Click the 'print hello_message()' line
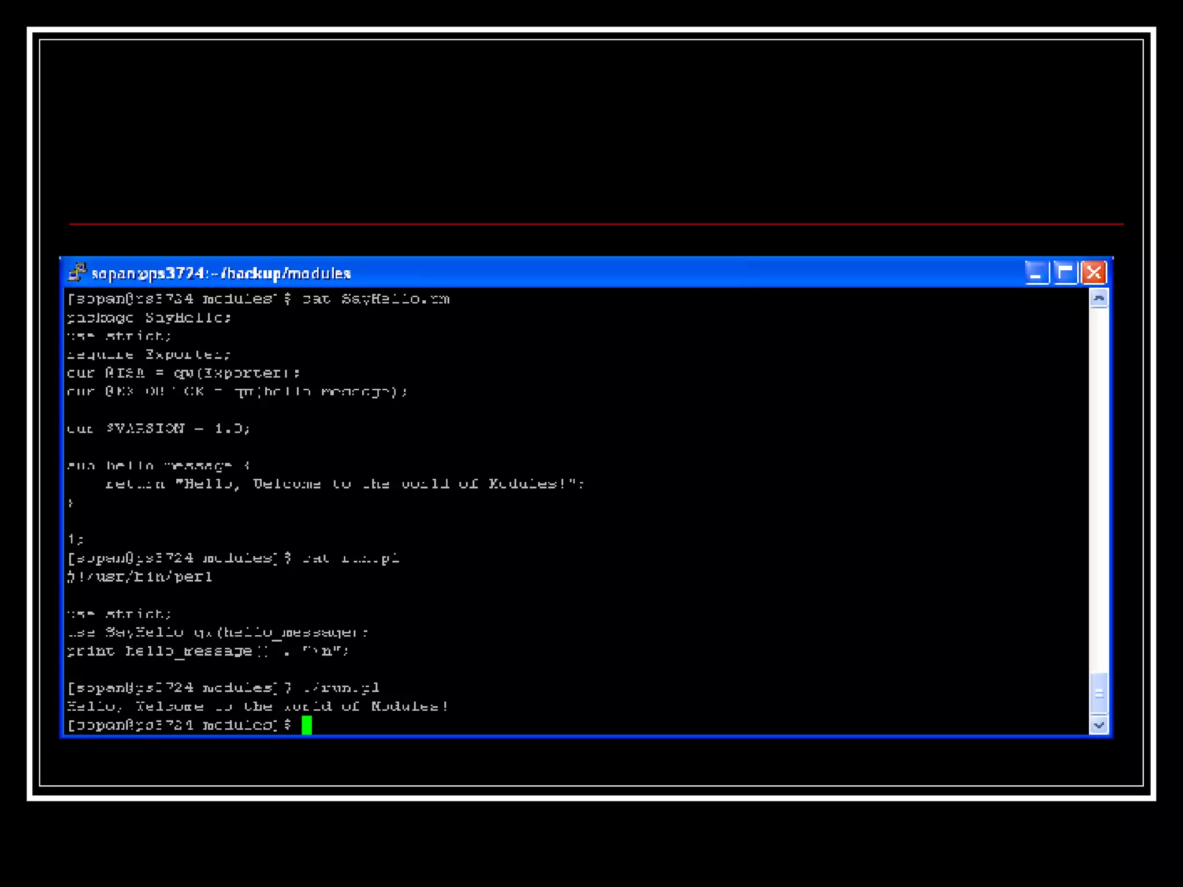The image size is (1183, 887). (208, 651)
